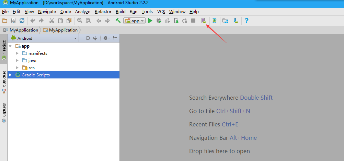Run the app with green play button
The image size is (344, 161).
point(150,21)
